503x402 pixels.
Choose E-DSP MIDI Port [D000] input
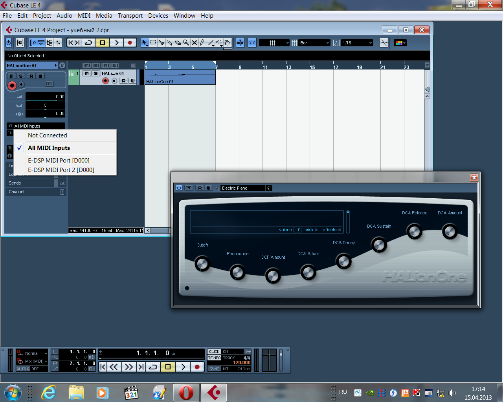point(59,160)
